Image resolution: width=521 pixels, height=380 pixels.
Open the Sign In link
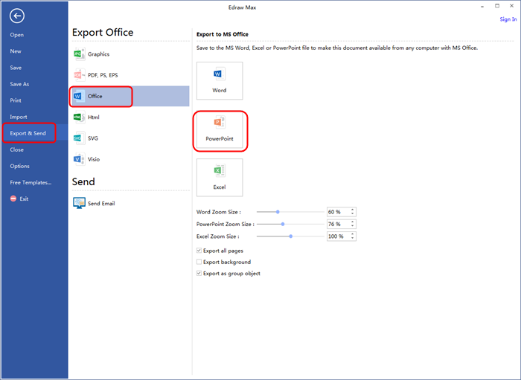coord(508,19)
